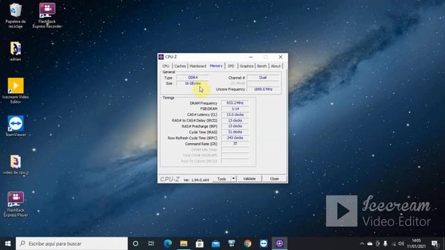Show hidden system tray icons

pos(362,244)
